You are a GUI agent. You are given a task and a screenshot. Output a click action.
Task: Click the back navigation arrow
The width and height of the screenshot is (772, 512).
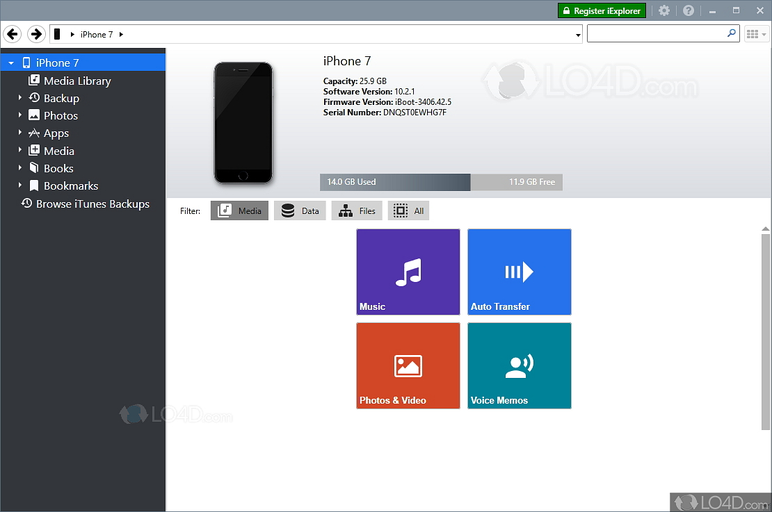(x=13, y=34)
